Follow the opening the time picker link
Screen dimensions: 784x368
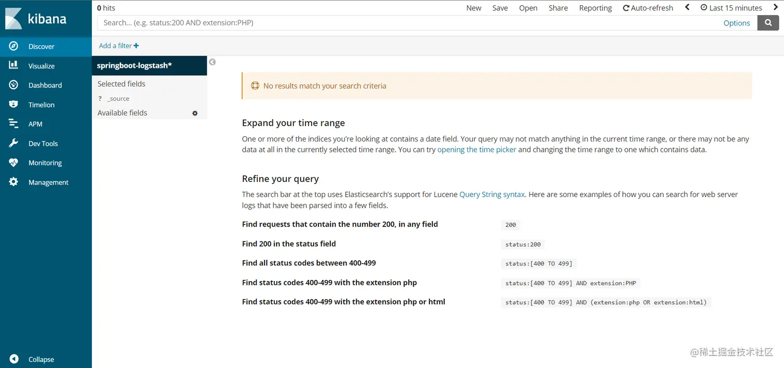pos(477,149)
